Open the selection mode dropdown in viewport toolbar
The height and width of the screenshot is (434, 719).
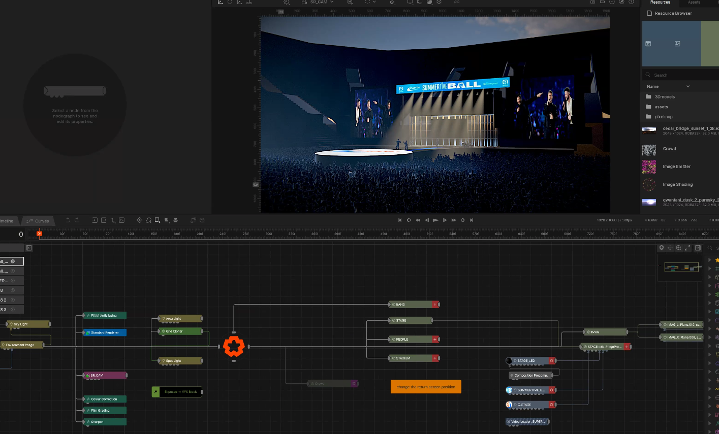tap(370, 2)
